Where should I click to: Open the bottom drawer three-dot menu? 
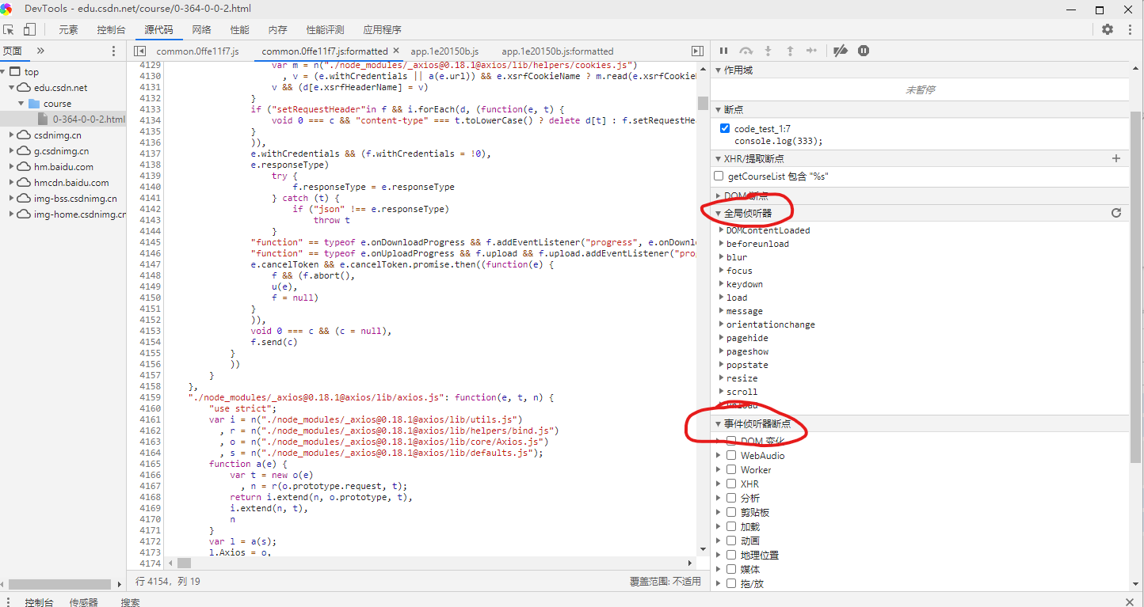[10, 602]
